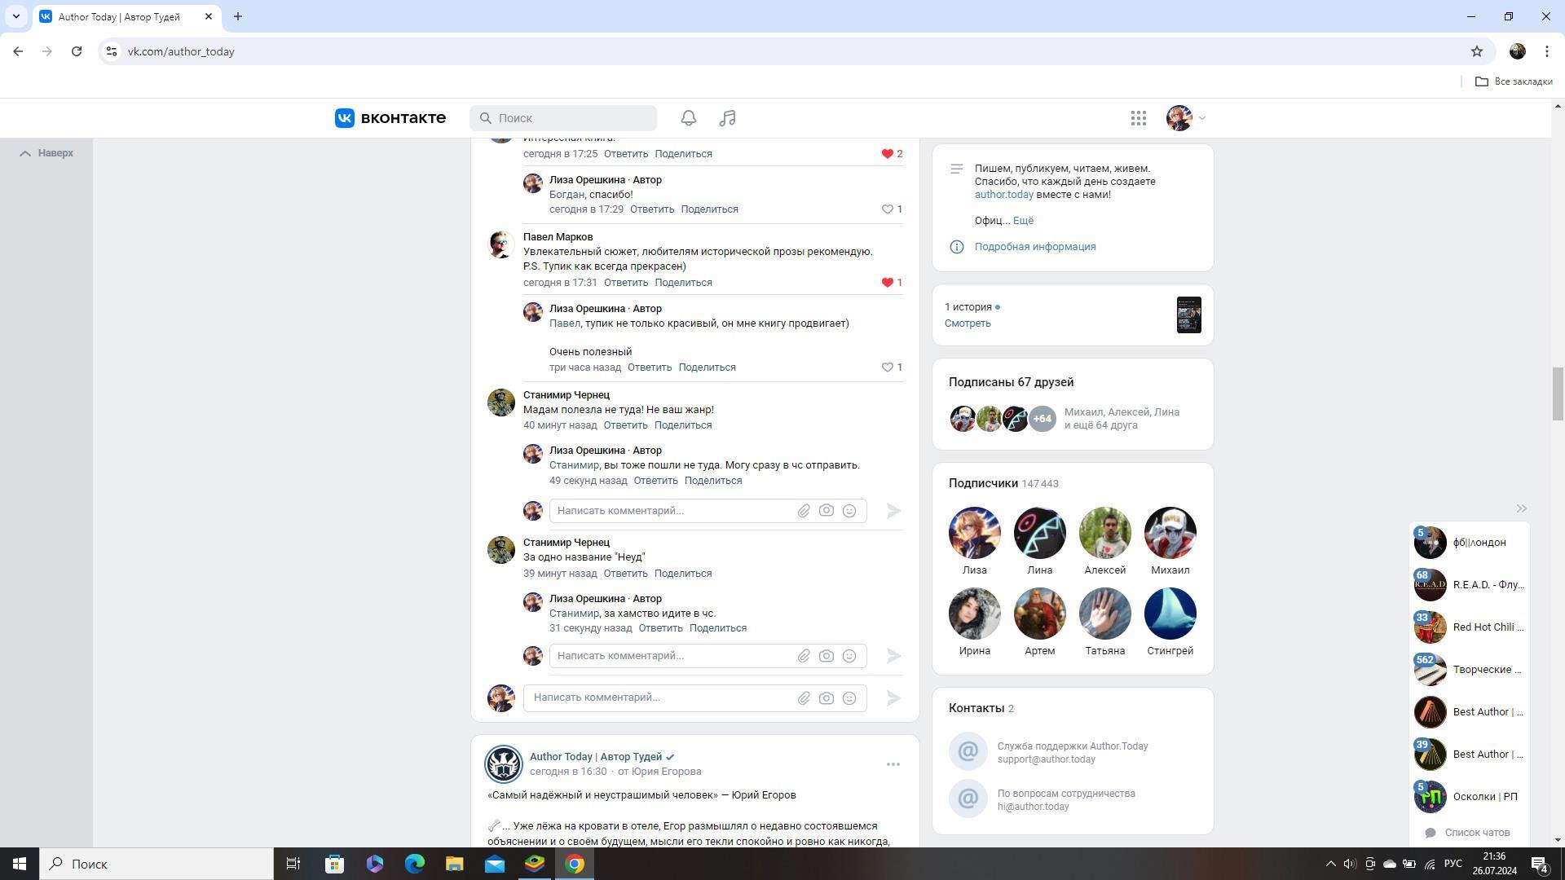Watch the group's story thumbnail
The height and width of the screenshot is (880, 1565).
pyautogui.click(x=1188, y=315)
